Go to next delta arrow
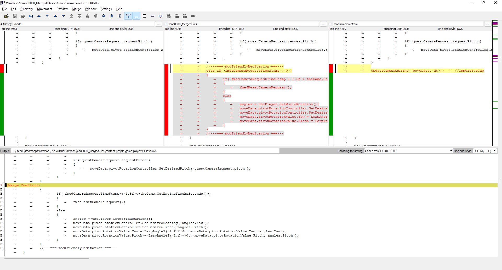 click(63, 16)
